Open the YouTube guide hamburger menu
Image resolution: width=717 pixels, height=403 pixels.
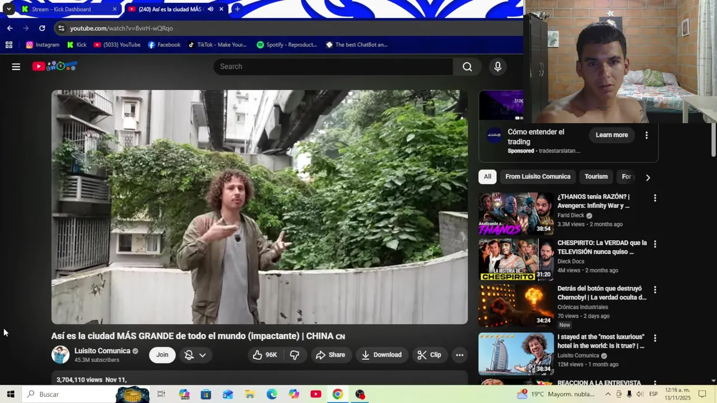coord(16,67)
